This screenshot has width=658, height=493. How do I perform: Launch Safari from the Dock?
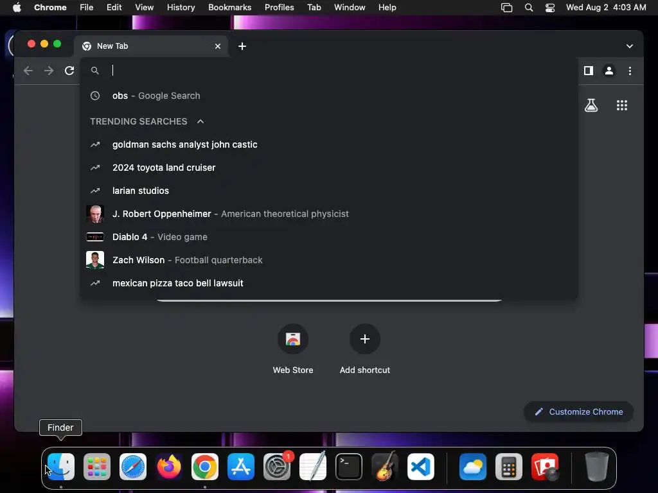click(x=133, y=467)
